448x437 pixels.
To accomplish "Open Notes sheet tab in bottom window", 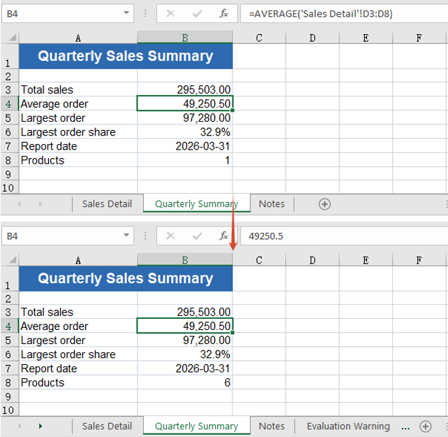I will click(271, 426).
